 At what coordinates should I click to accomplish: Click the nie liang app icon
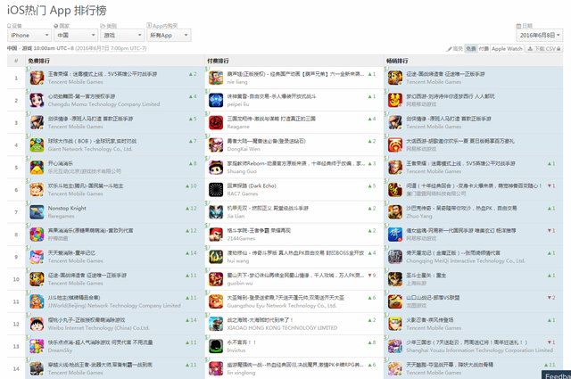216,78
